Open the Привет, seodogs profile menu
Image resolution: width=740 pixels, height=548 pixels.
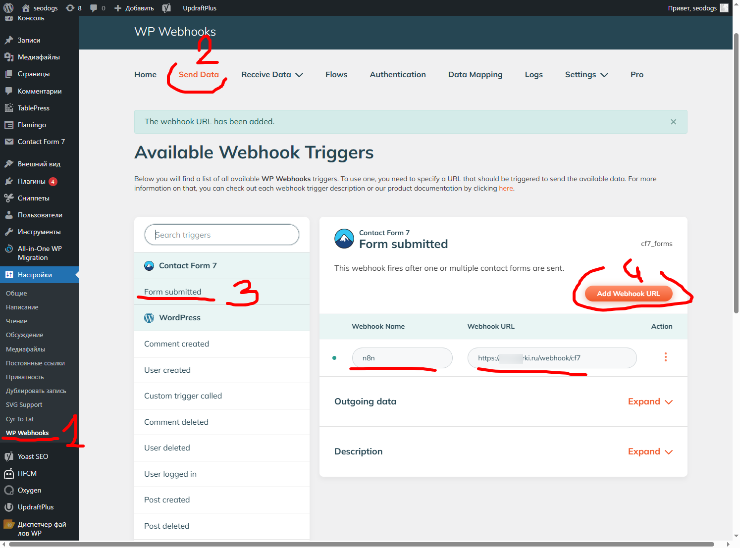(698, 8)
